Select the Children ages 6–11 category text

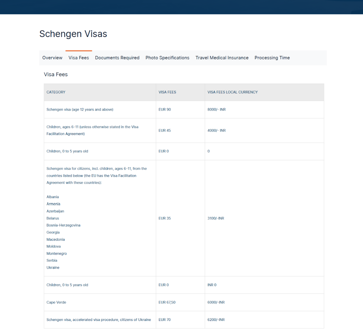[x=92, y=131]
